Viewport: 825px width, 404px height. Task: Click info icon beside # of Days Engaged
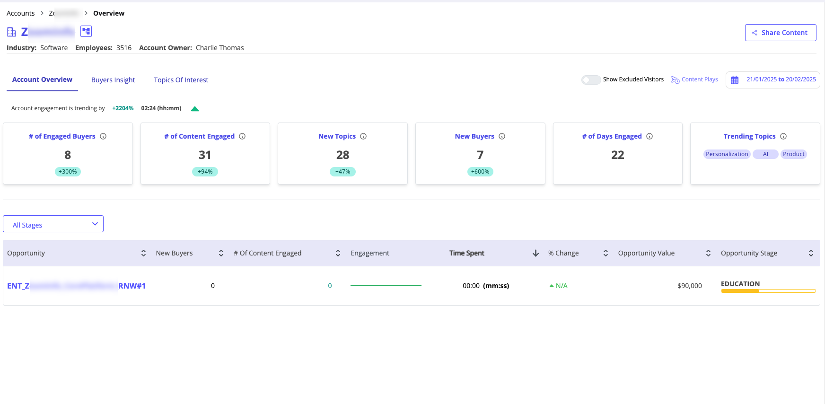649,136
